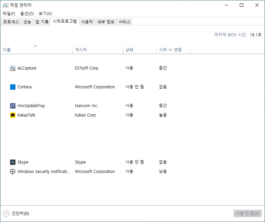Click publisher Hancom Inc.

click(x=86, y=106)
